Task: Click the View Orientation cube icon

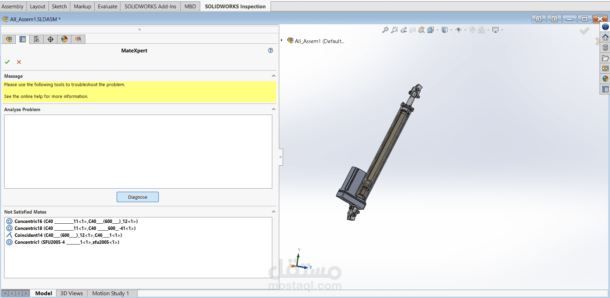Action: 431,30
